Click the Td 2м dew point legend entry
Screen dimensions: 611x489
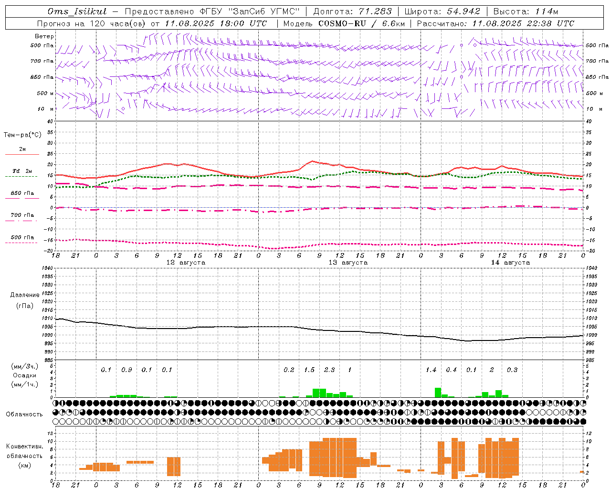(22, 171)
